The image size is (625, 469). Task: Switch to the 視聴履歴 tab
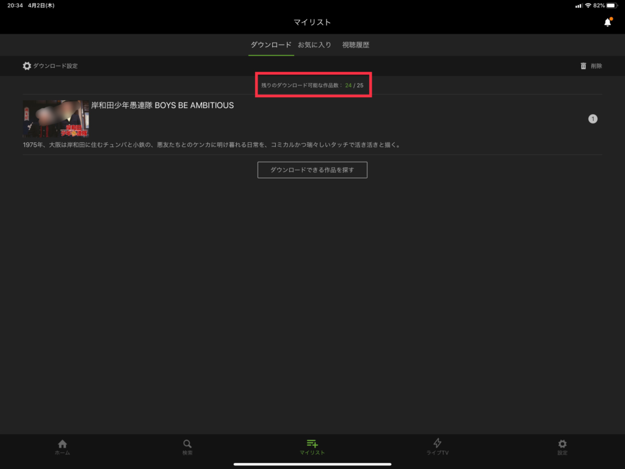point(356,45)
